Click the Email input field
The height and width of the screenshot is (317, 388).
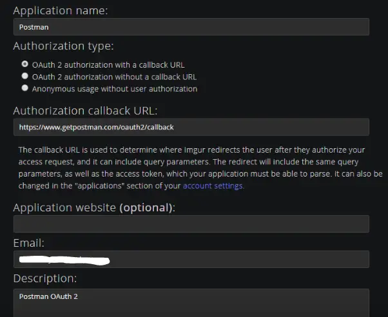pos(191,260)
